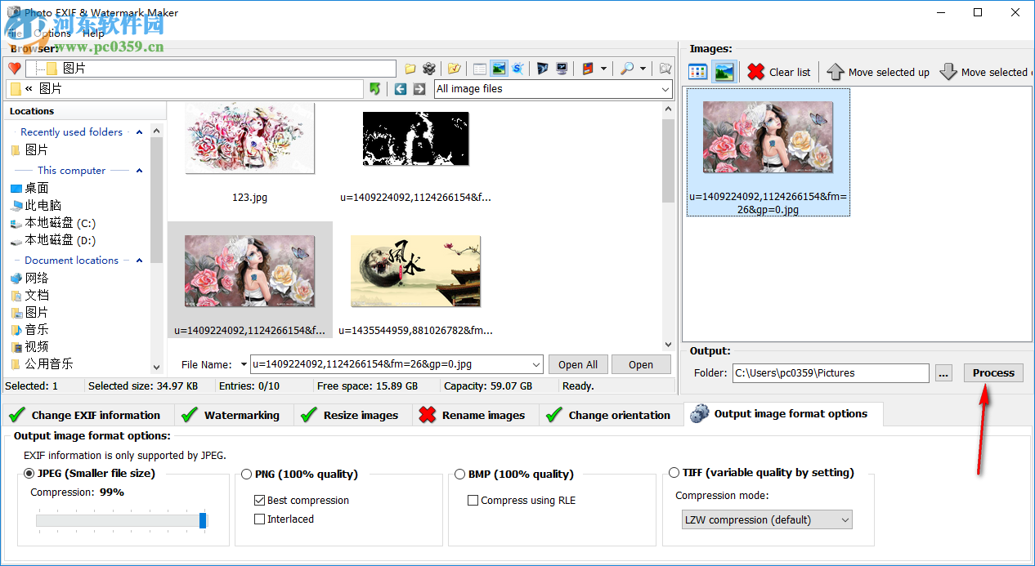
Task: Click the Process button
Action: point(992,372)
